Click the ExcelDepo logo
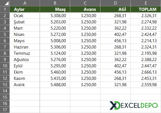Viewport: 161px width, 113px height. coord(134,105)
